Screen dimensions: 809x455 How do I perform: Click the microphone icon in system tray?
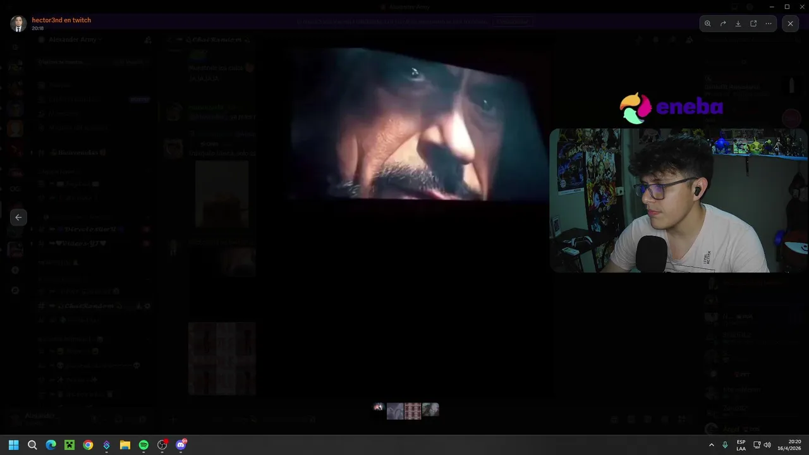coord(725,445)
